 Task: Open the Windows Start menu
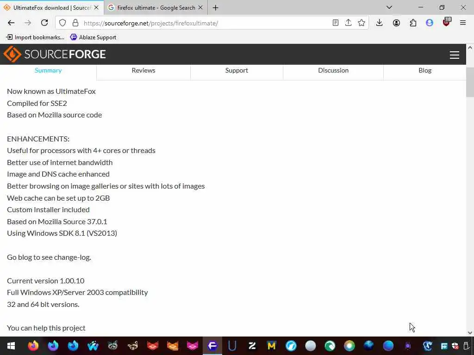coord(11,346)
